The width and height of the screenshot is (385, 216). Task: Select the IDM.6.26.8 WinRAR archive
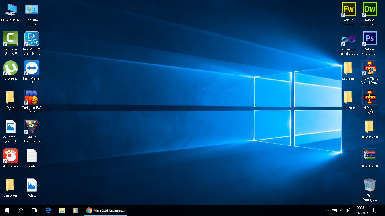tap(369, 158)
